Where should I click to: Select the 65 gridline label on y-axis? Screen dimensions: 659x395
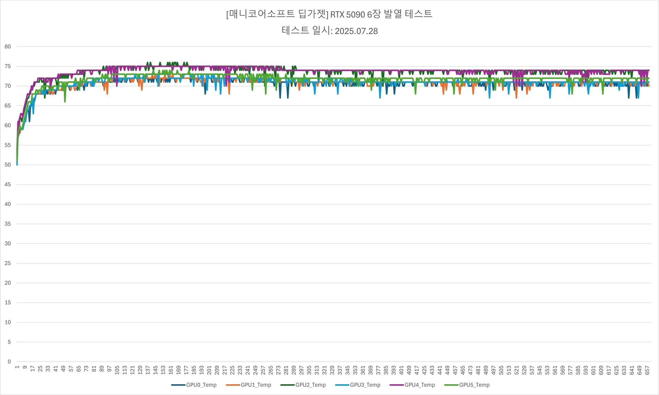tap(8, 106)
